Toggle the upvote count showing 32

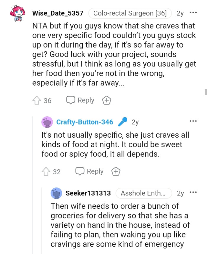(x=56, y=172)
